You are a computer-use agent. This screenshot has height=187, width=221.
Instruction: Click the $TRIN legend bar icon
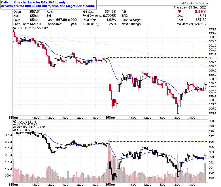[15, 130]
